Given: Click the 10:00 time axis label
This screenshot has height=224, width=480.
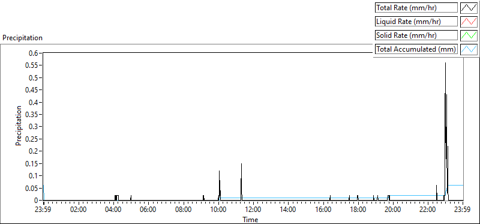Looking at the screenshot, I should coord(218,210).
